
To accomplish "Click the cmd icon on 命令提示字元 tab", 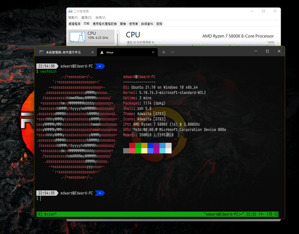I will (x=41, y=52).
